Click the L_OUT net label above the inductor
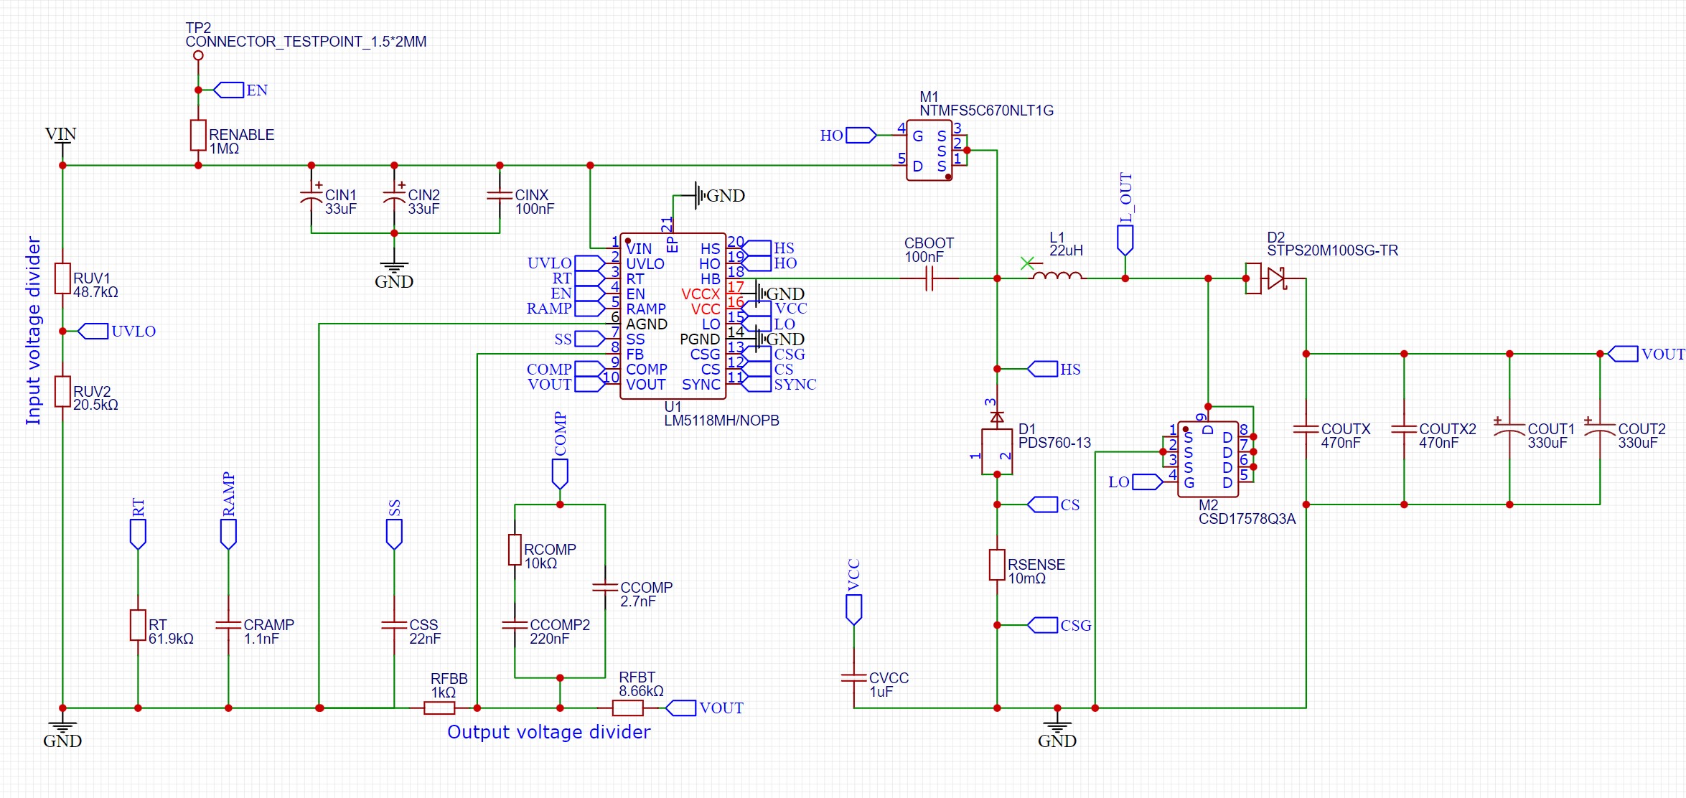Image resolution: width=1686 pixels, height=798 pixels. point(1125,213)
